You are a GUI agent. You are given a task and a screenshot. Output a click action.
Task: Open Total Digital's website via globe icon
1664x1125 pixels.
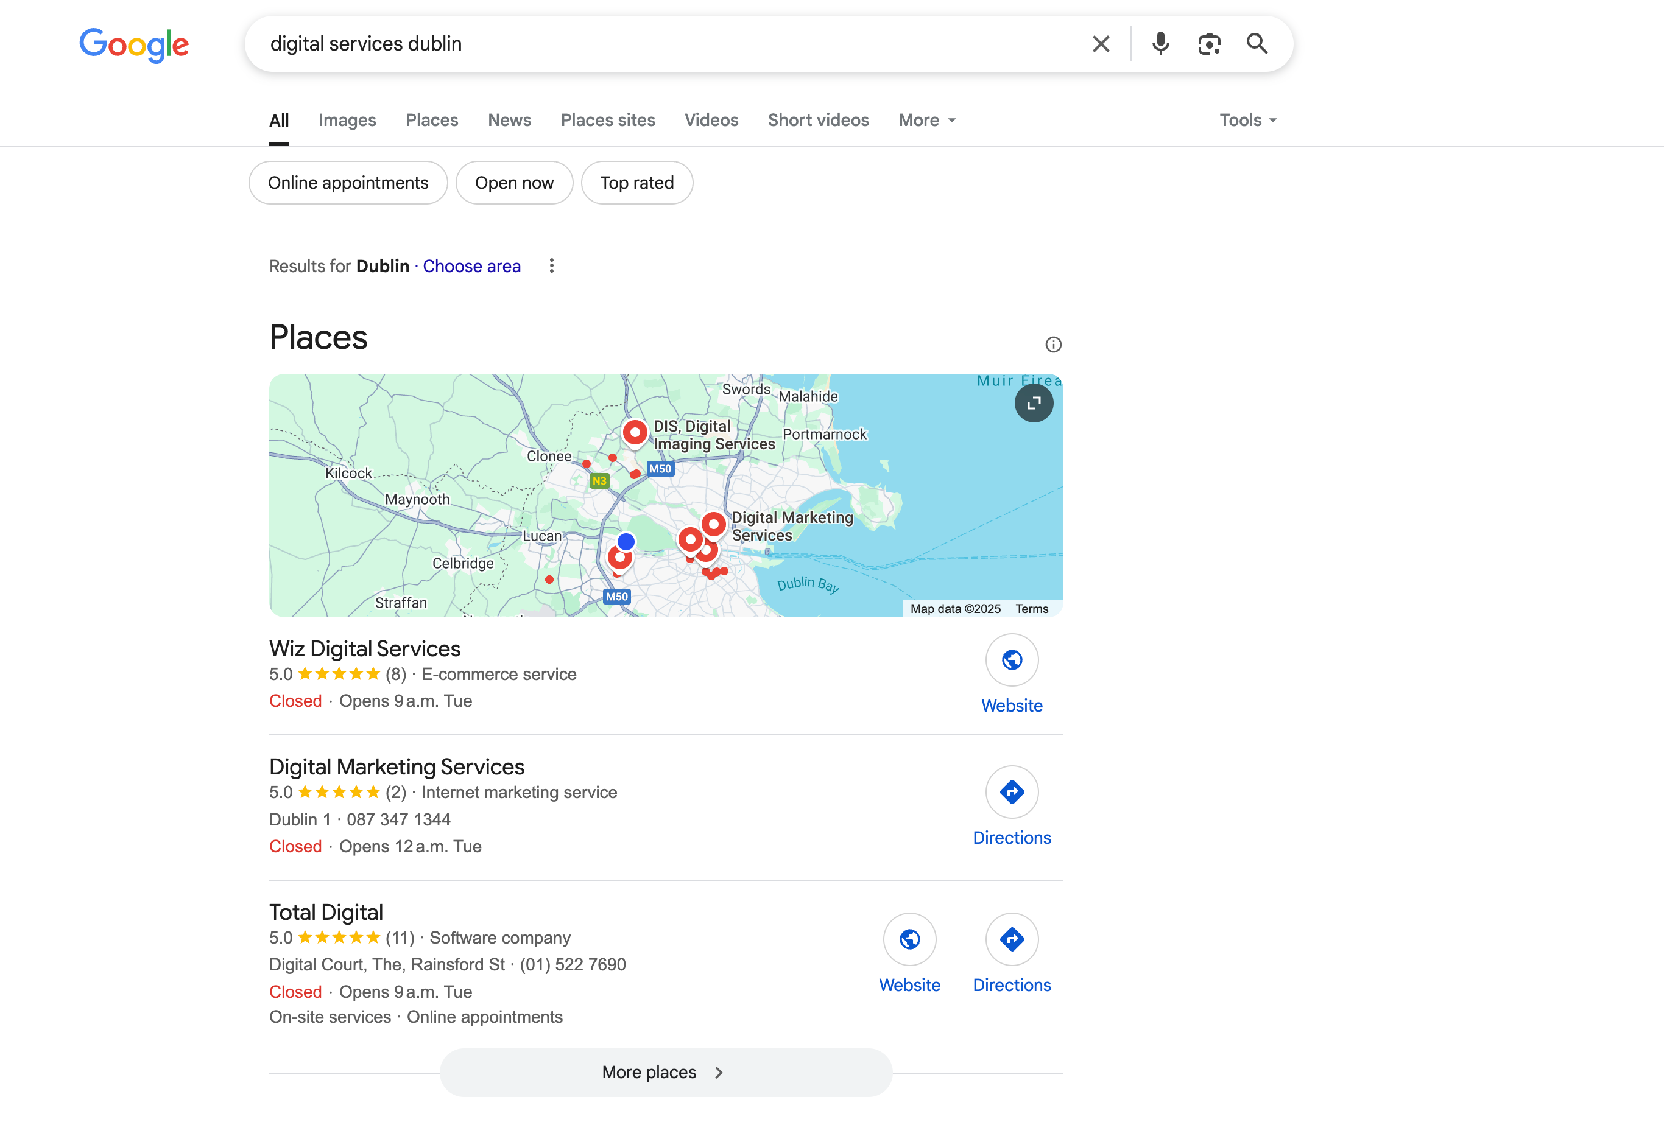point(909,940)
